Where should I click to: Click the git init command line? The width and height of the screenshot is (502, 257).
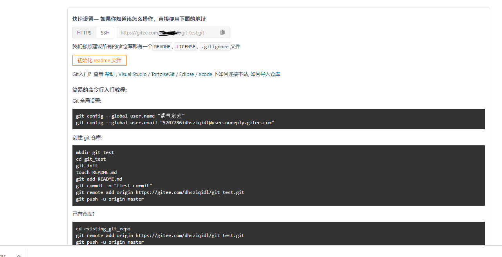(x=87, y=166)
